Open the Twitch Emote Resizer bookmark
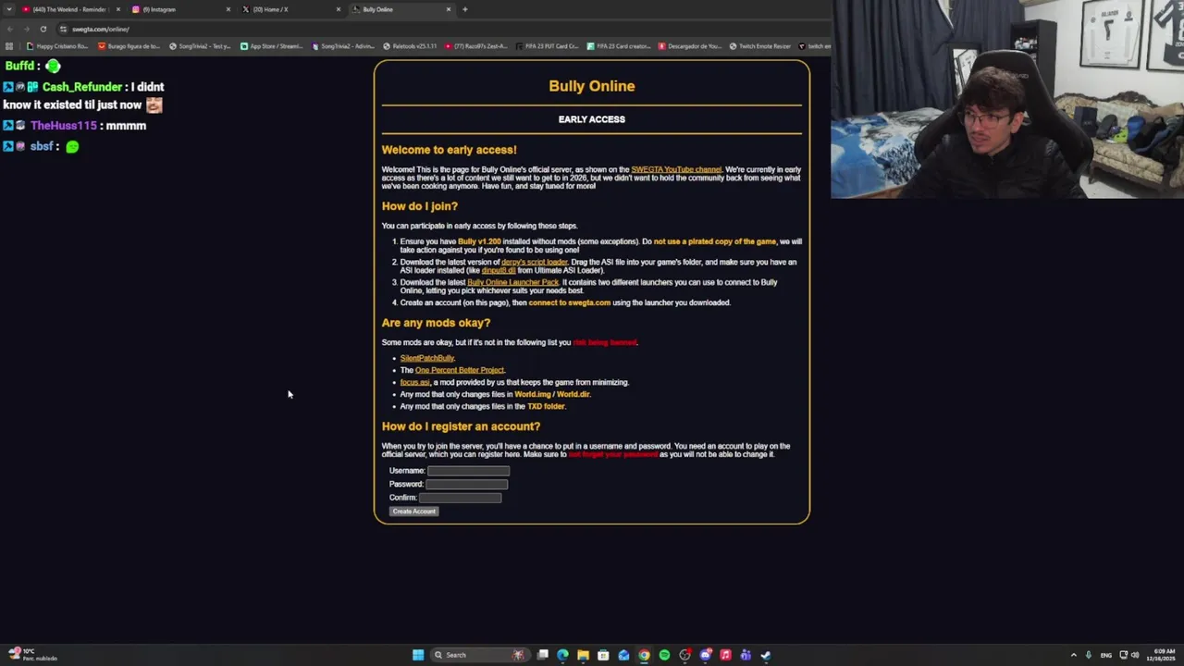1184x666 pixels. tap(760, 45)
